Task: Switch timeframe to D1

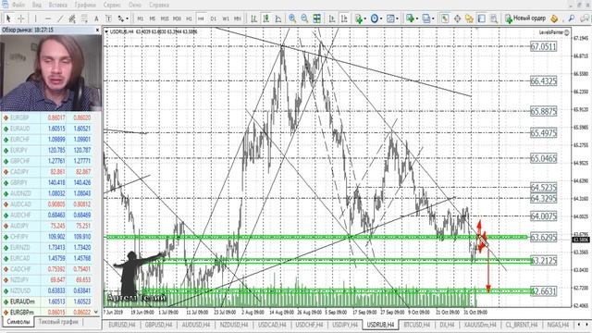Action: point(214,18)
